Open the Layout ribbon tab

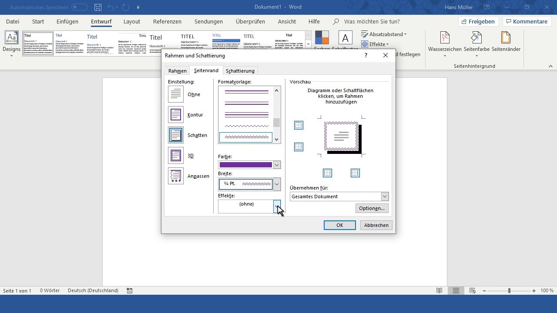132,21
